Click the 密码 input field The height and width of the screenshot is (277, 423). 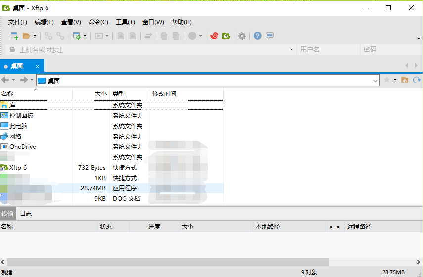[x=391, y=50]
